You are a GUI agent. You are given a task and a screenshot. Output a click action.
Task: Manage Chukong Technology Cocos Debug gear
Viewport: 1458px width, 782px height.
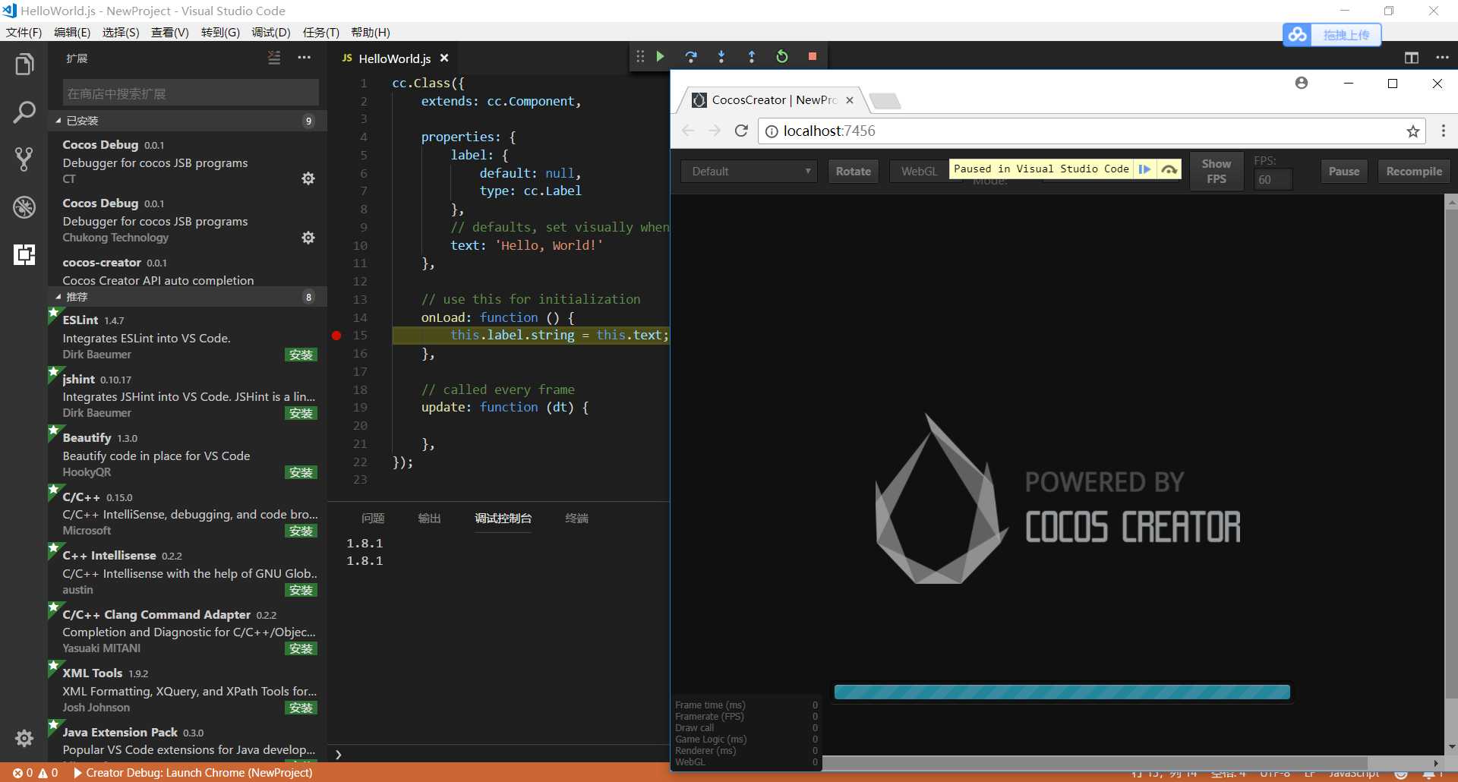308,238
